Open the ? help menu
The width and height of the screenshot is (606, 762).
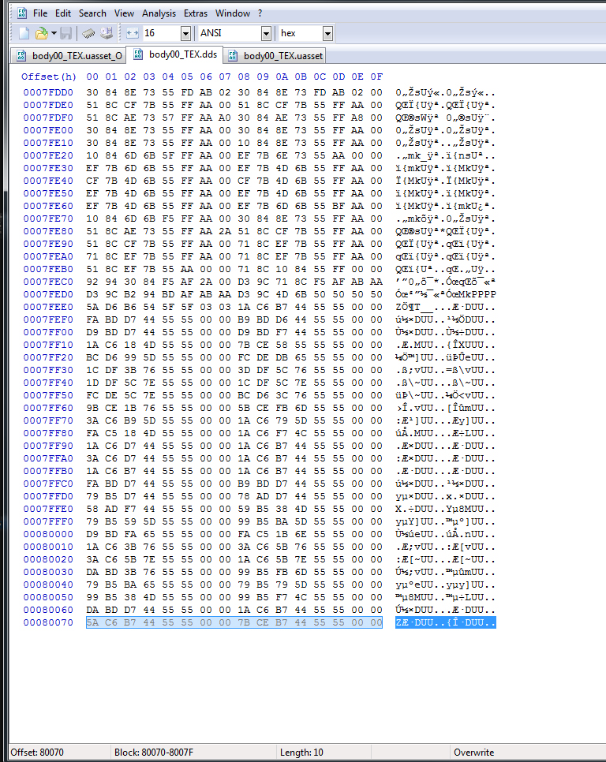click(260, 13)
